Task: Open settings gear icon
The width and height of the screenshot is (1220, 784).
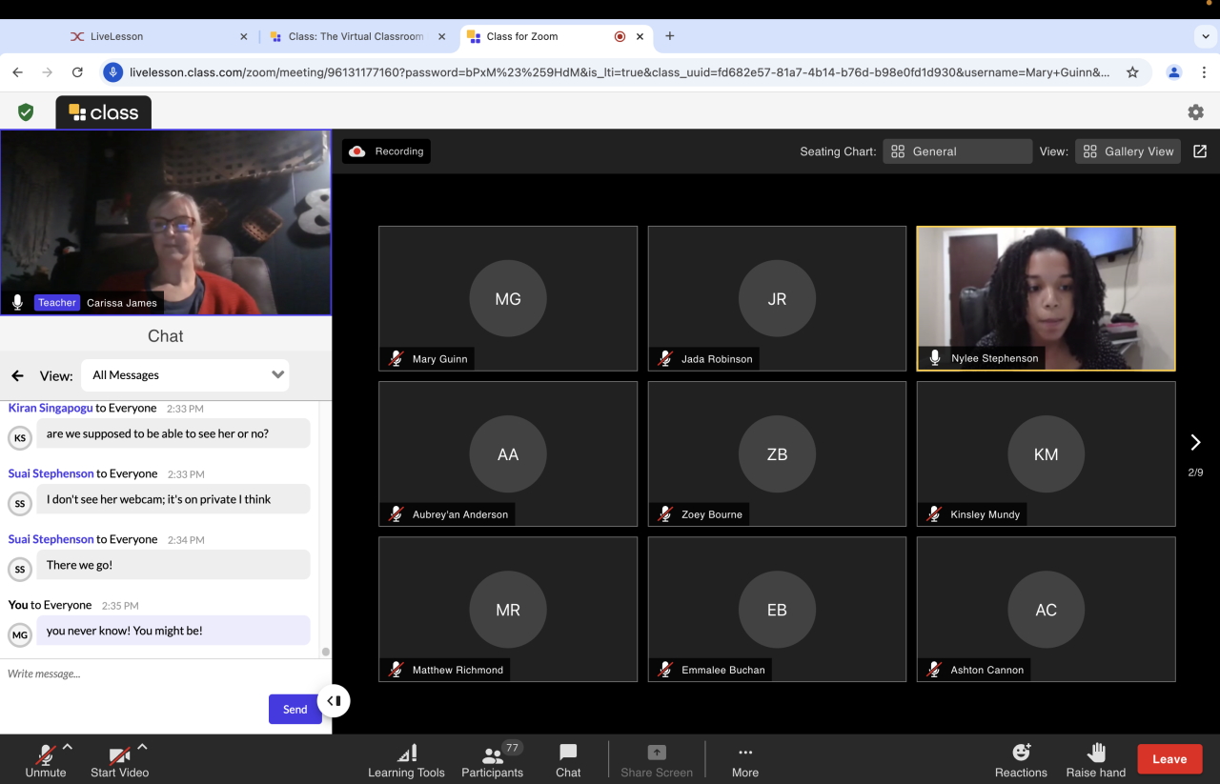Action: coord(1195,112)
